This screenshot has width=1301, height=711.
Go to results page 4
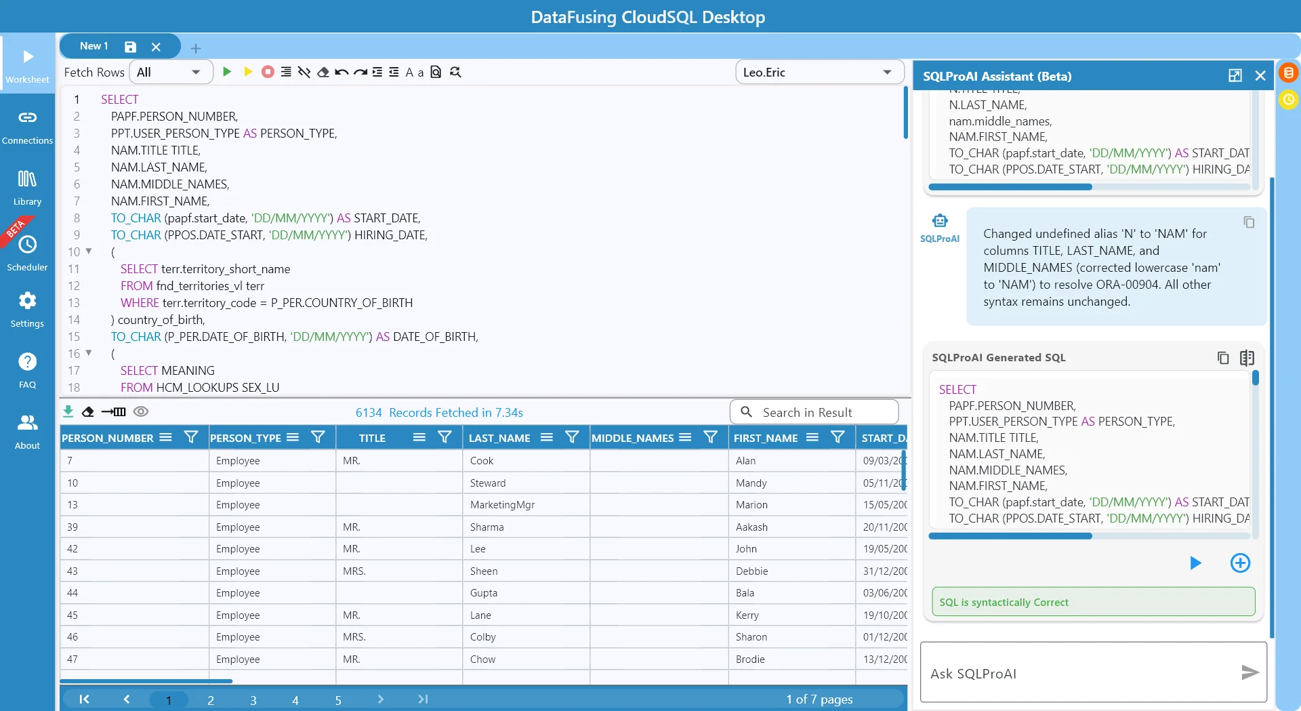click(295, 700)
